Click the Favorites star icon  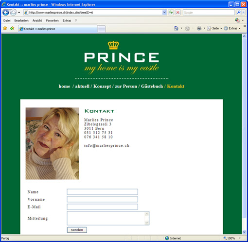[x=5, y=28]
